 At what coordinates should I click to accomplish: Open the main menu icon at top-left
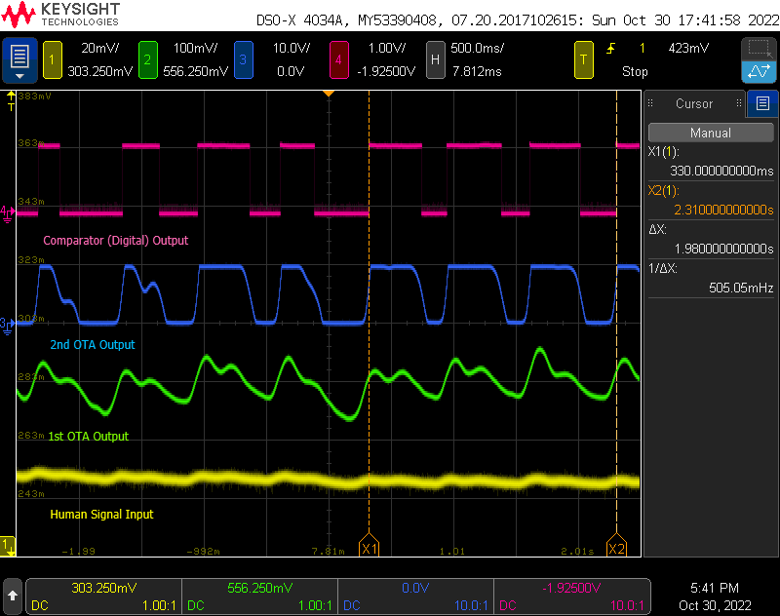tap(20, 59)
